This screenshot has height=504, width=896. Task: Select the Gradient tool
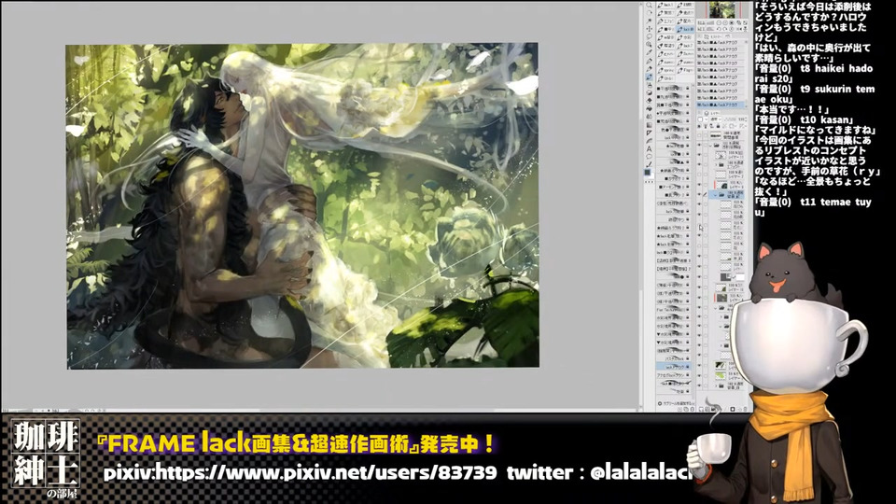[650, 124]
